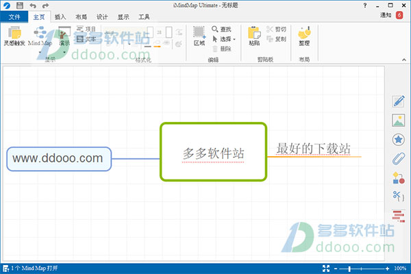Switch to the 工具 tools tab
Image resolution: width=411 pixels, height=274 pixels.
pyautogui.click(x=144, y=17)
